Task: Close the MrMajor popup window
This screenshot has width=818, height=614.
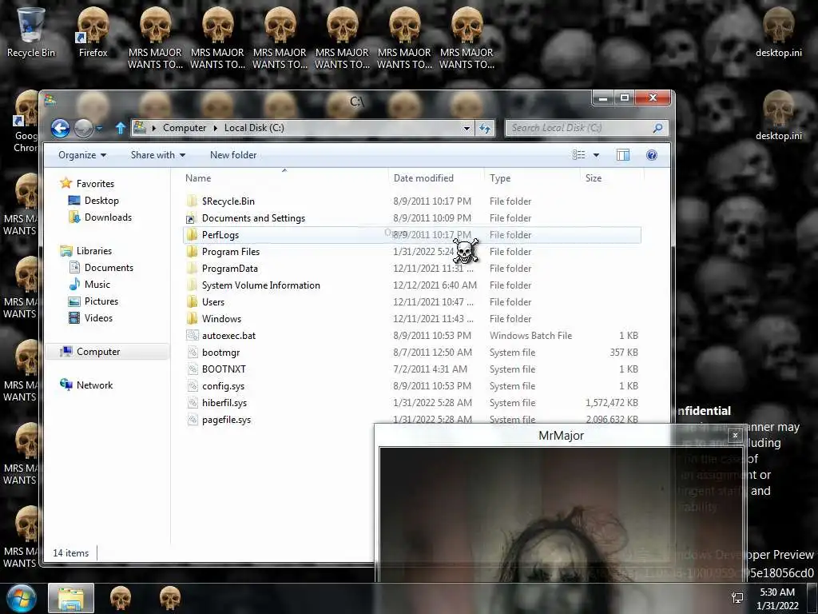Action: coord(735,435)
